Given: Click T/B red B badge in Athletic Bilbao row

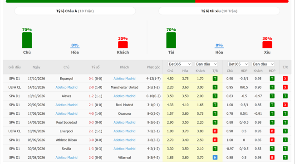Looking at the screenshot, I should pos(215,140).
